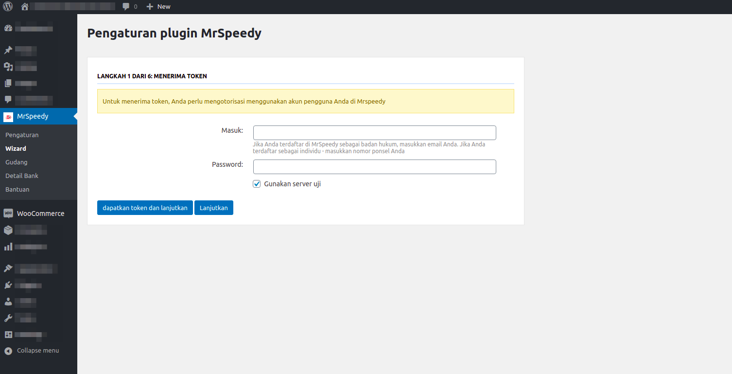
Task: Open the dashboard gauge icon in sidebar
Action: (x=8, y=28)
